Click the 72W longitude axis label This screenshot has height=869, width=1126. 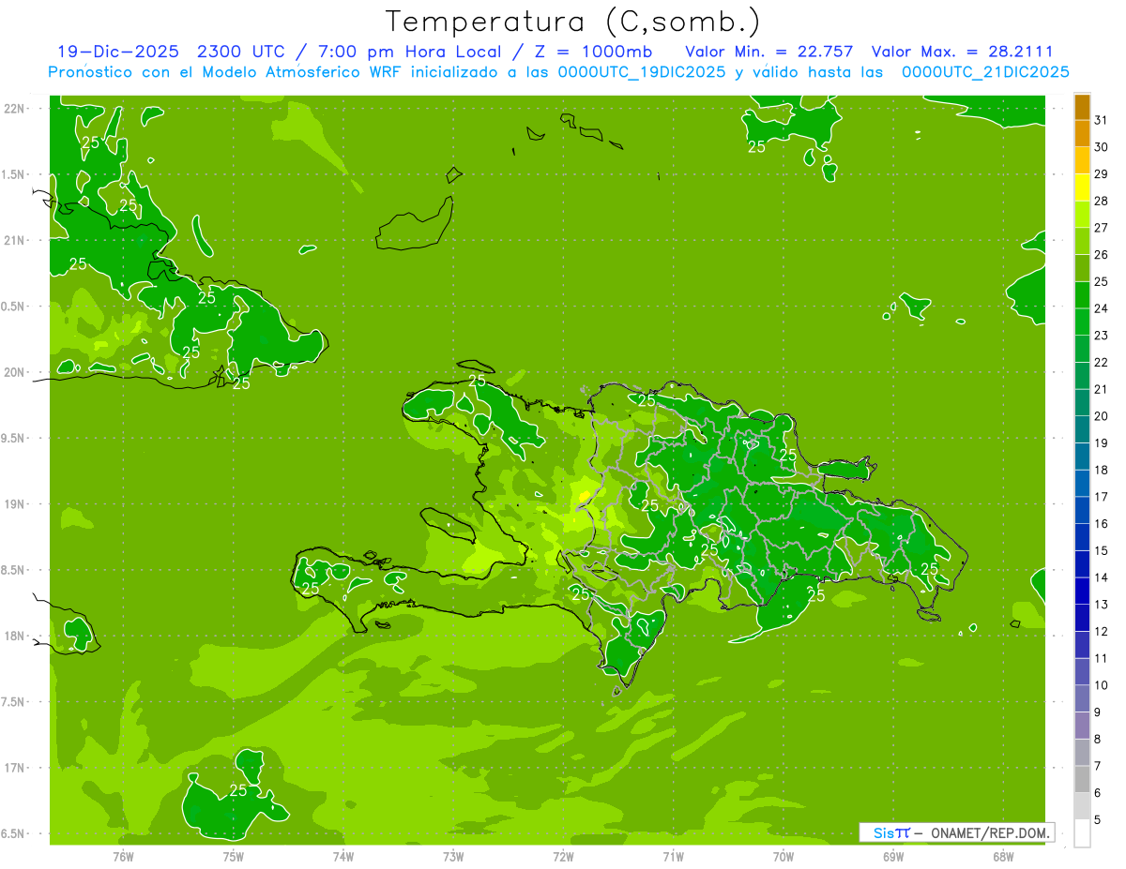point(563,856)
